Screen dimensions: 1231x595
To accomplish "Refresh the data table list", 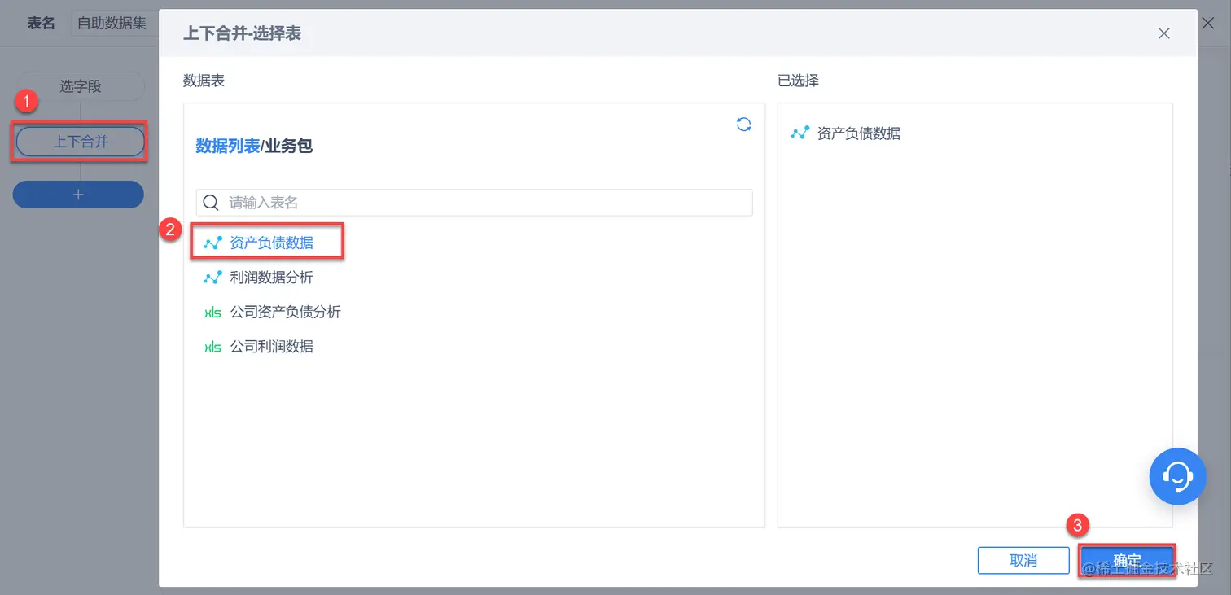I will point(743,124).
